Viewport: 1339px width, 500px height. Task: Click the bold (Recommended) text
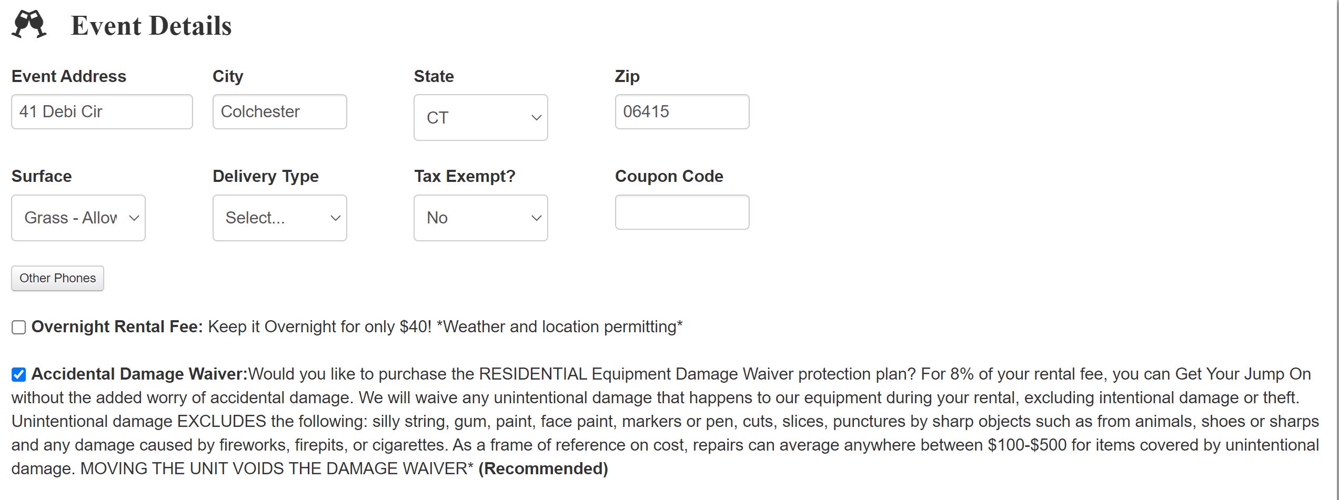(x=543, y=468)
